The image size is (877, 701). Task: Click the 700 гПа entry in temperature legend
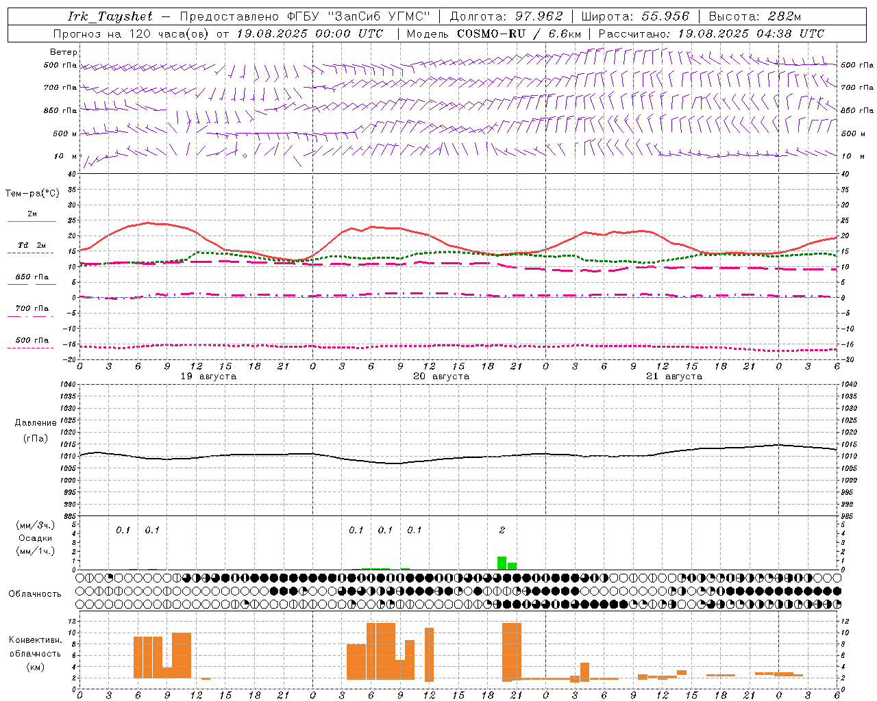[x=32, y=308]
